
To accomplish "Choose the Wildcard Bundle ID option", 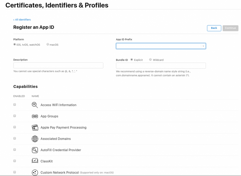I will (150, 60).
